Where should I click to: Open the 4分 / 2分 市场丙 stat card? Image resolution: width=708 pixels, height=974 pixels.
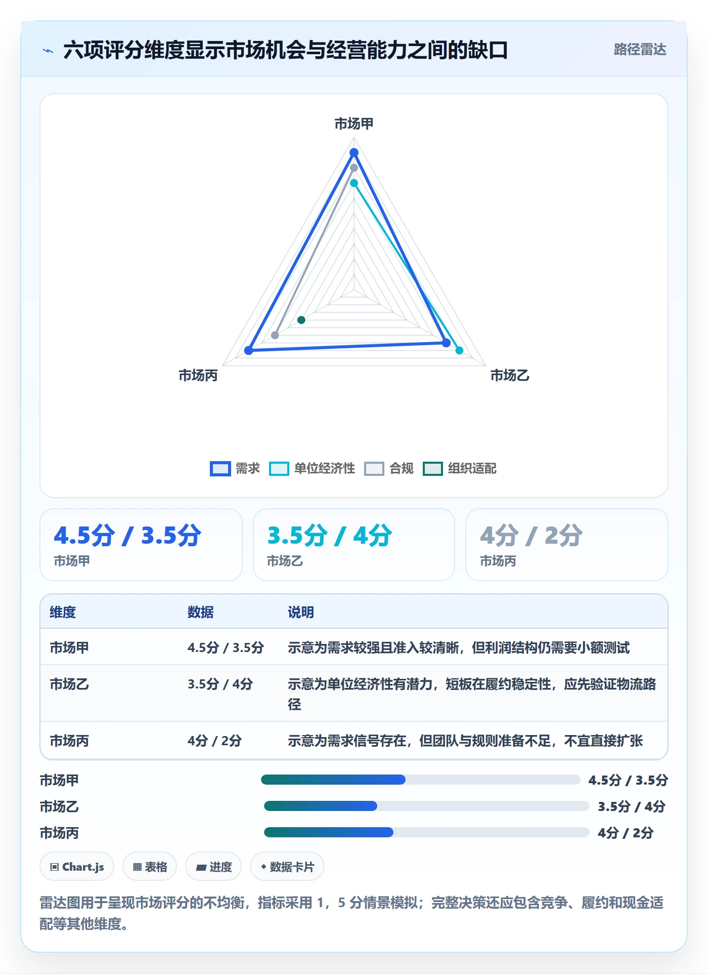tap(567, 545)
